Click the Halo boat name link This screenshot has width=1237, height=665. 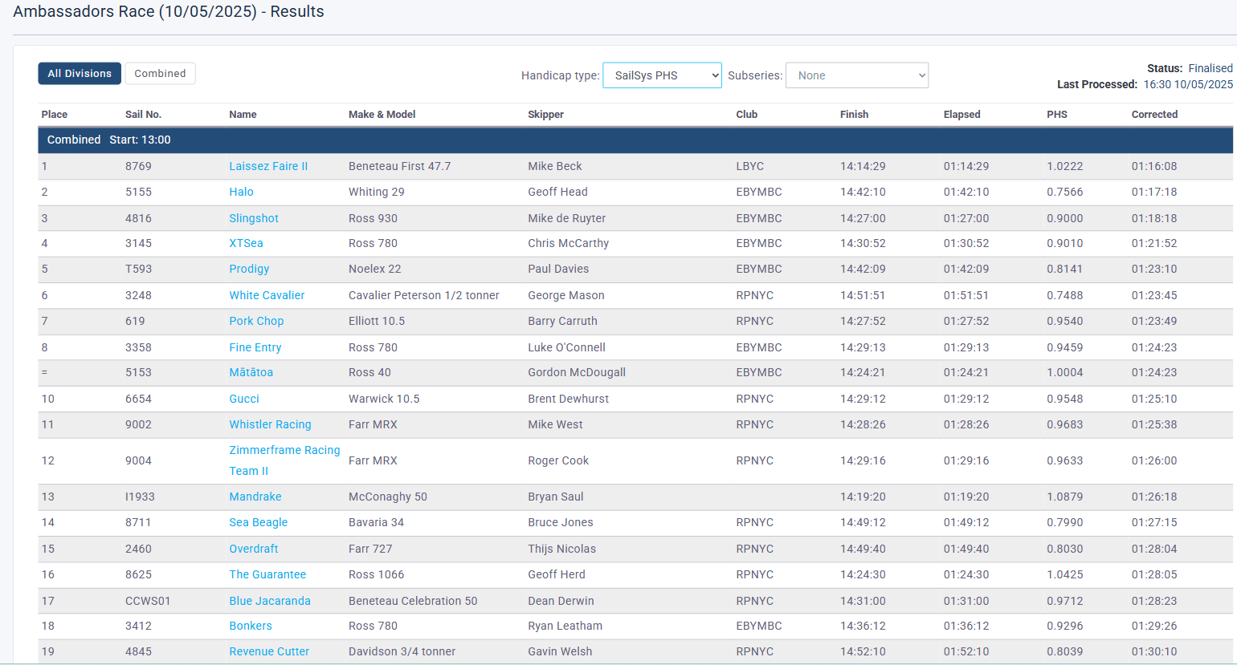241,192
